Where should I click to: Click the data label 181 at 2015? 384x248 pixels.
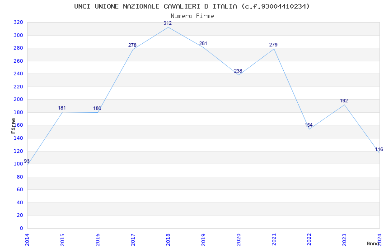tap(62, 108)
